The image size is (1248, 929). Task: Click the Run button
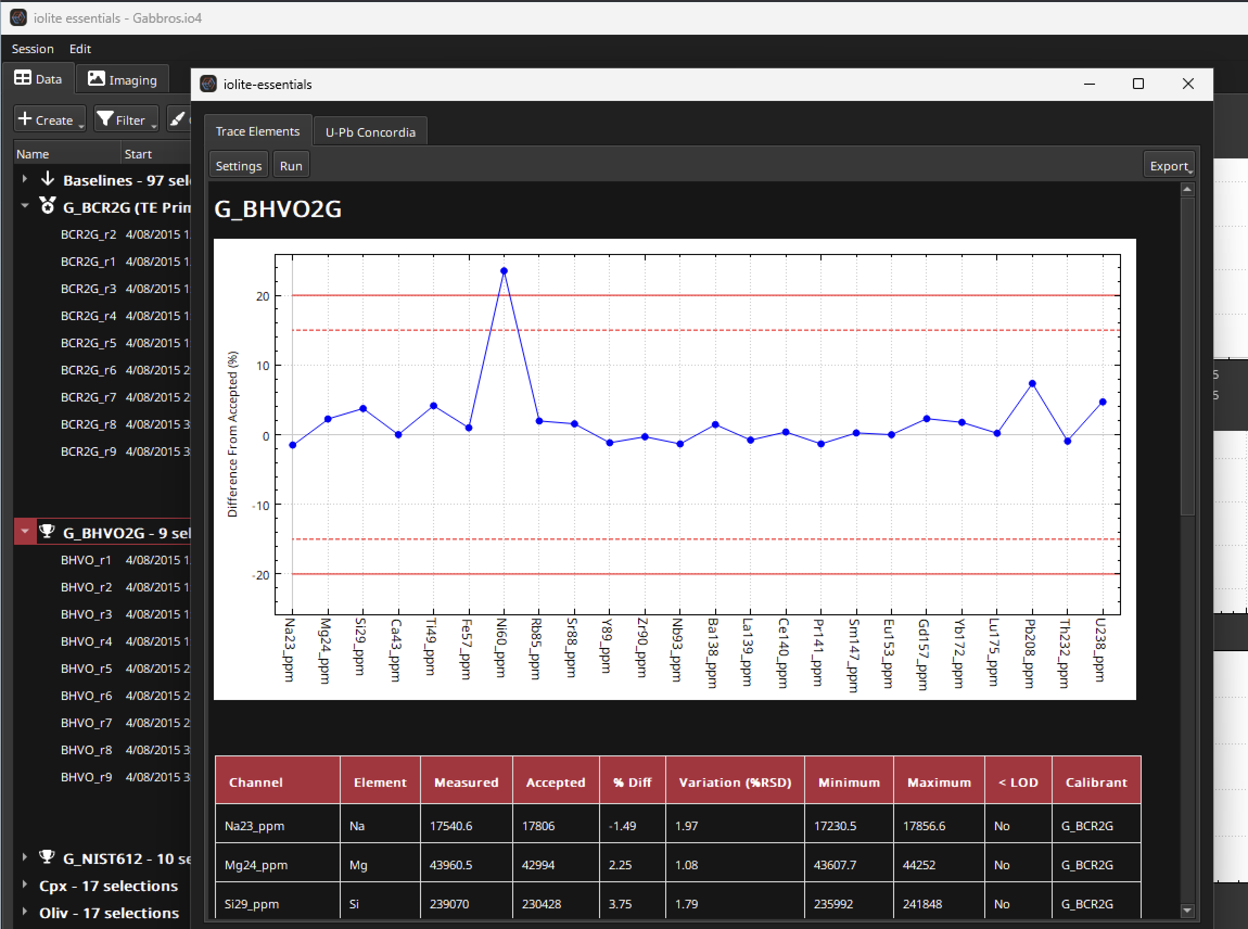pyautogui.click(x=291, y=165)
